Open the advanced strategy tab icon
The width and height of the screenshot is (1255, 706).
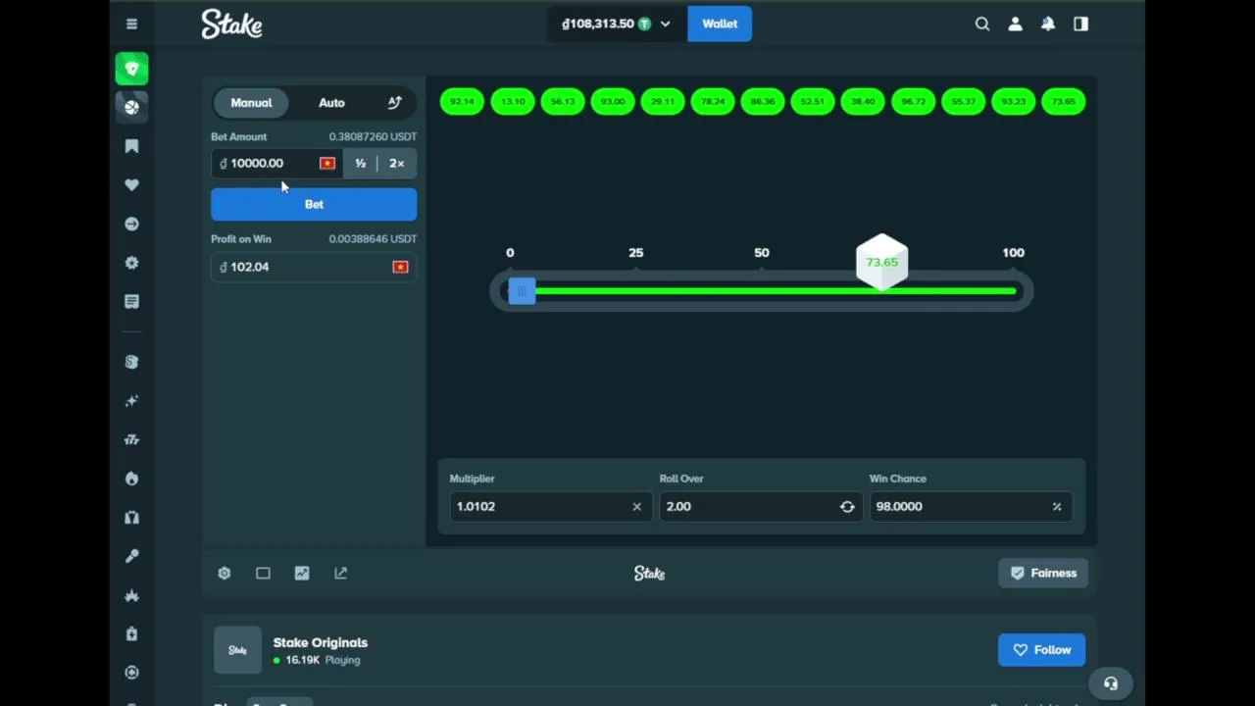(394, 102)
